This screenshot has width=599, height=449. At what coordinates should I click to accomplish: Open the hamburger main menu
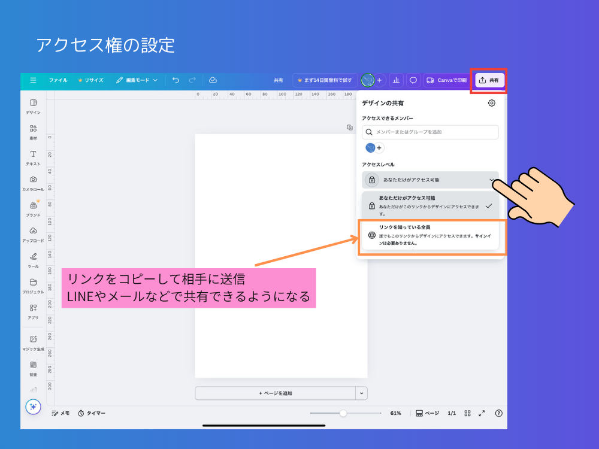[33, 80]
